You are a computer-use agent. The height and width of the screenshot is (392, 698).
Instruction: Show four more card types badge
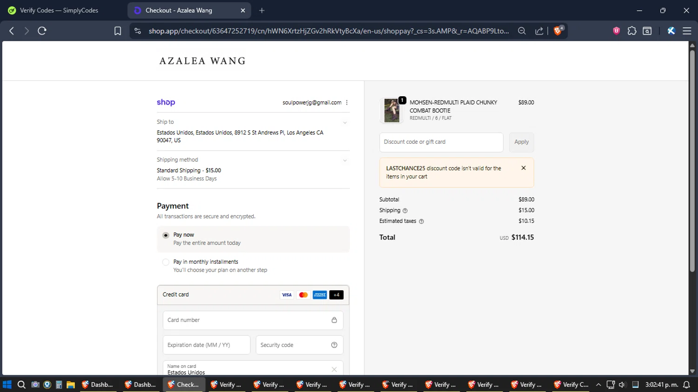(336, 295)
